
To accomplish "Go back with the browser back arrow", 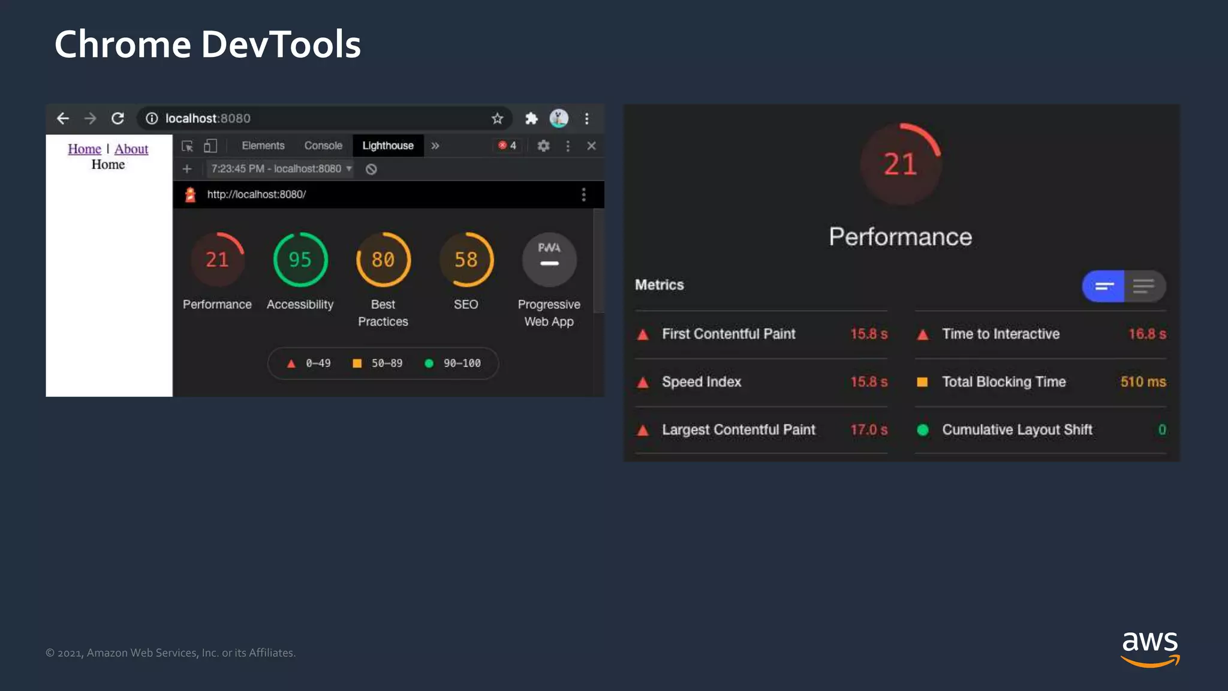I will point(63,119).
